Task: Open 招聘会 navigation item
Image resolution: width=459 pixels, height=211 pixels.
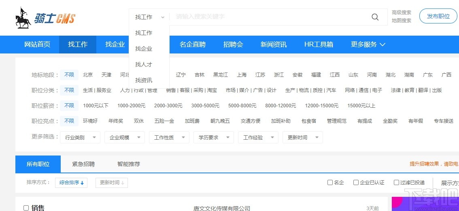Action: tap(233, 45)
